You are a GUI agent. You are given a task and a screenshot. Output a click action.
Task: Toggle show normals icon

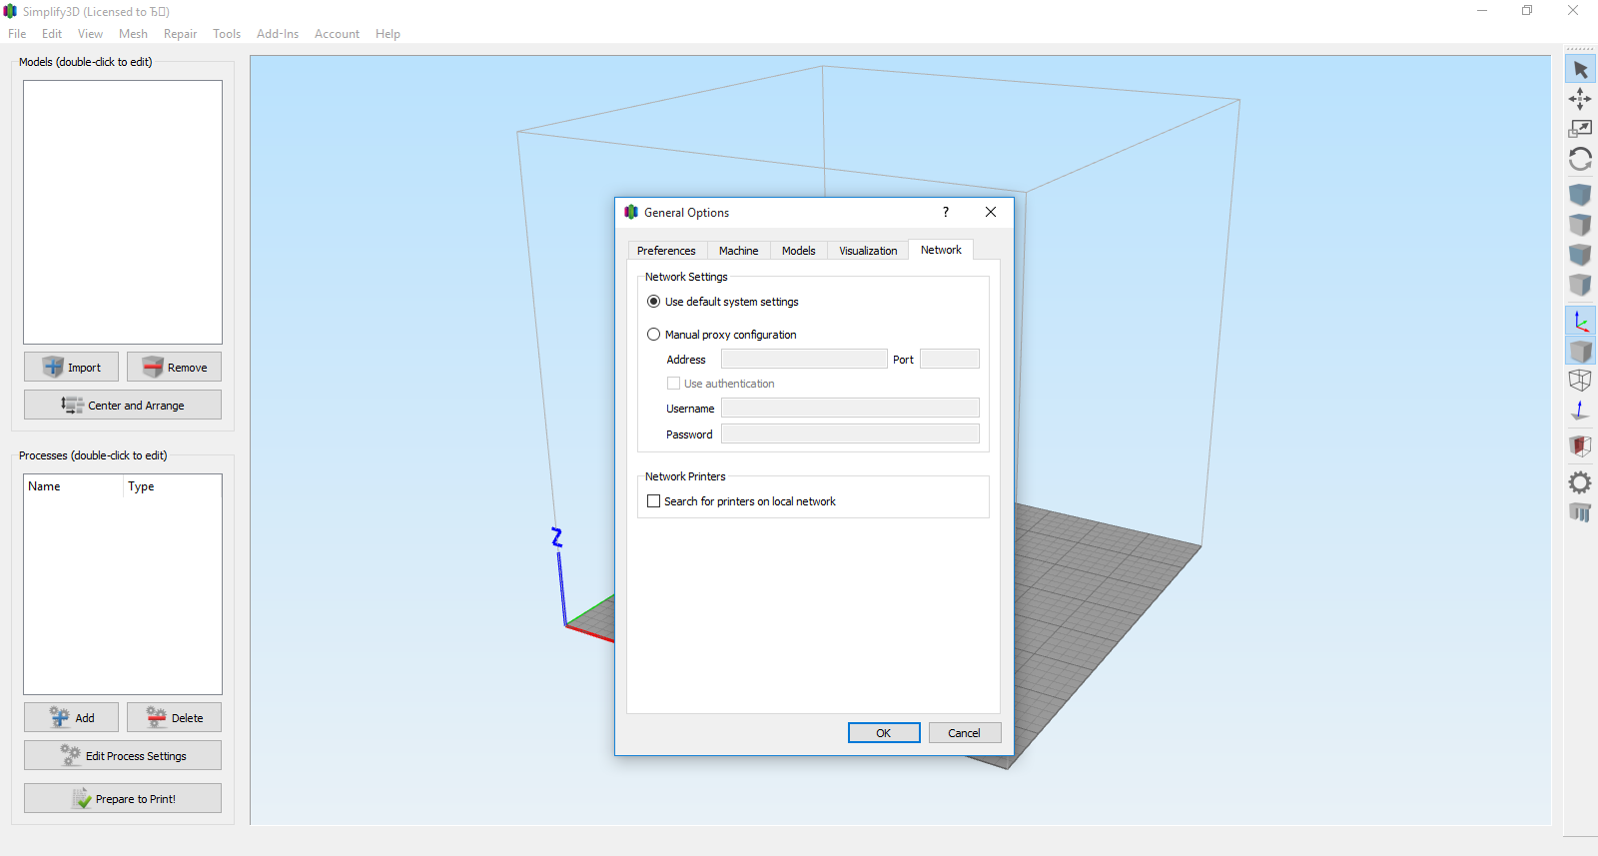tap(1580, 410)
